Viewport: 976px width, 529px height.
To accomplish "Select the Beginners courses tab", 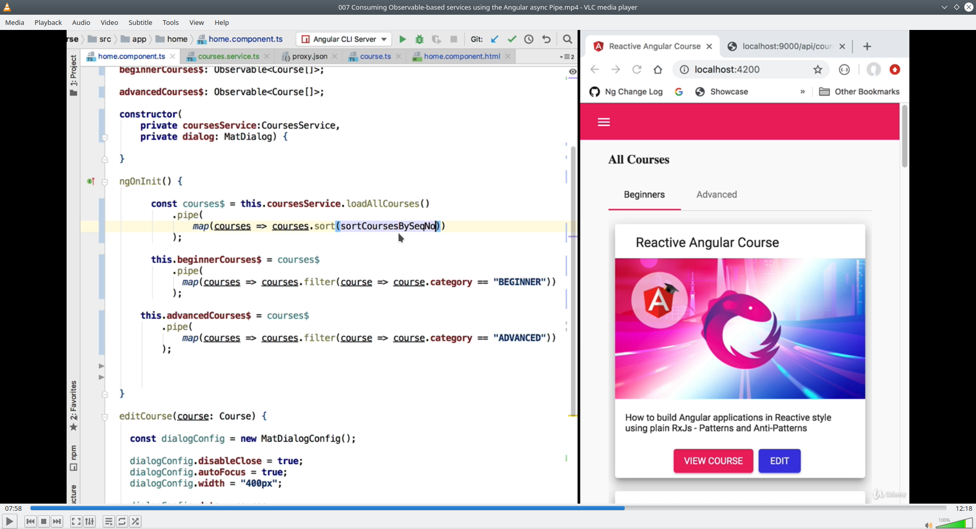I will tap(644, 194).
